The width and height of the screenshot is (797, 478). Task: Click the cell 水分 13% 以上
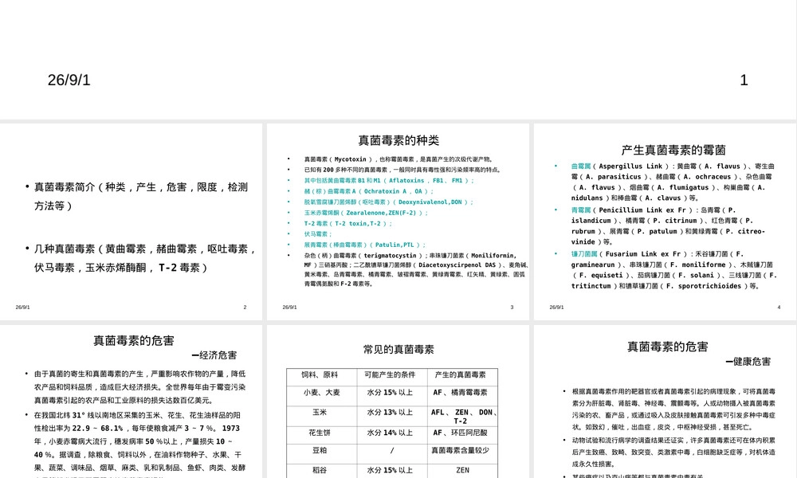point(390,413)
